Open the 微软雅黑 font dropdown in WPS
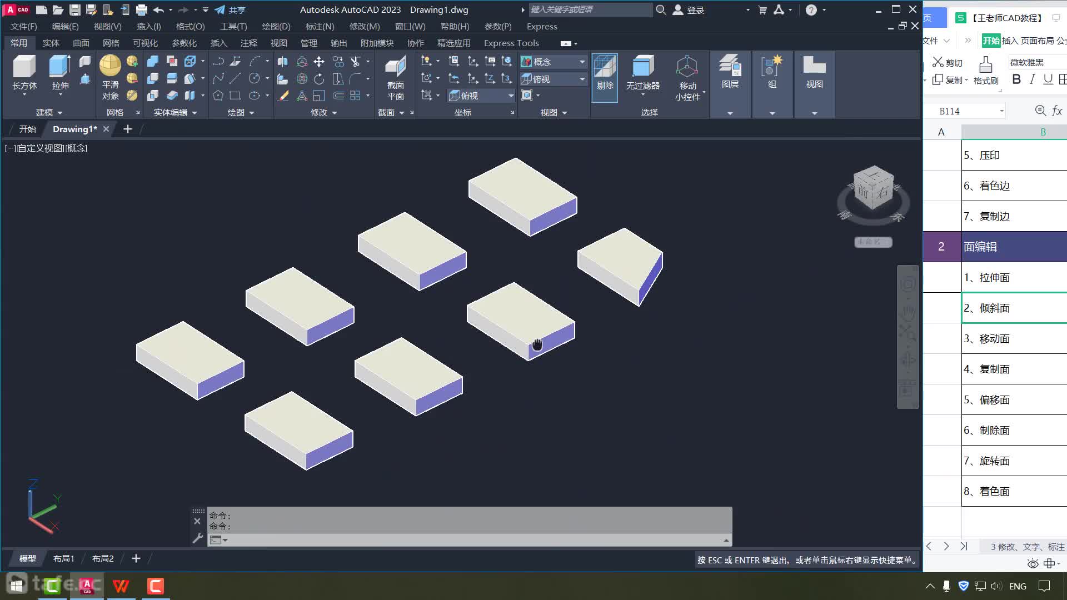The image size is (1067, 600). coord(1037,62)
